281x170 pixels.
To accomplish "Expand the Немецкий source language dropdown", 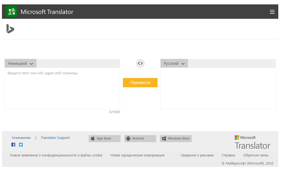I will (x=20, y=64).
